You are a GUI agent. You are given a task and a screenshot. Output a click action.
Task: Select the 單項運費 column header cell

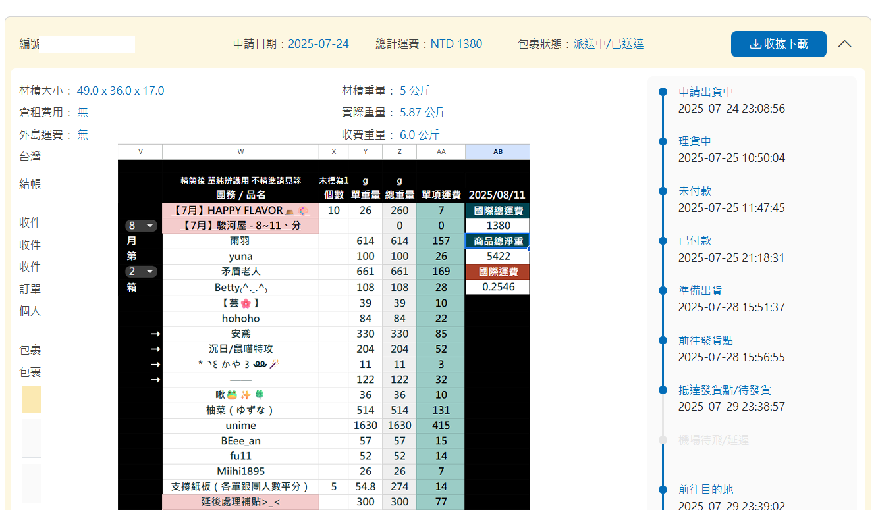441,195
